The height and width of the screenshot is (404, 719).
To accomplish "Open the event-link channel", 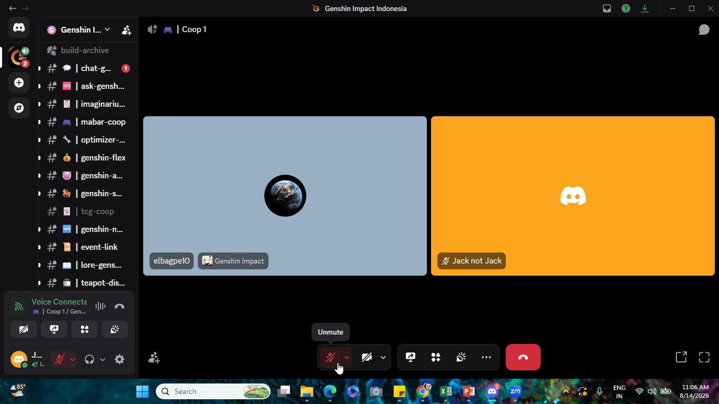I will click(86, 247).
